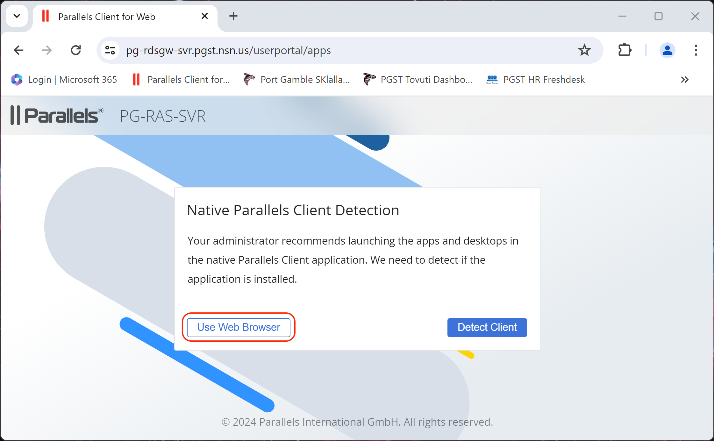Click the Parallels logo in header
714x441 pixels.
(57, 116)
